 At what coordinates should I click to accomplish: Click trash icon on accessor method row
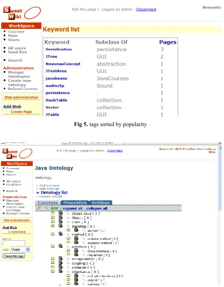(76, 242)
